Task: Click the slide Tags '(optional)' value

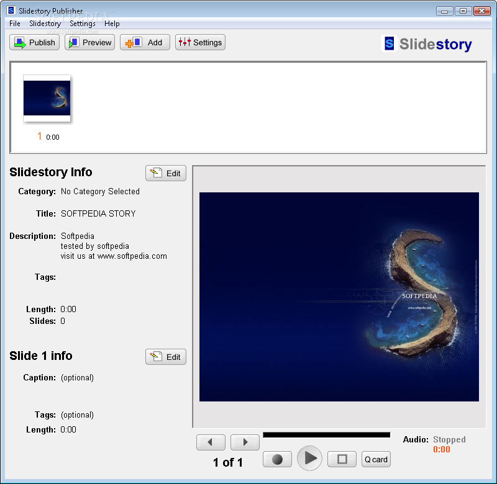Action: [x=77, y=415]
